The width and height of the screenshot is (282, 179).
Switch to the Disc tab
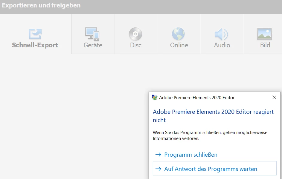click(136, 34)
